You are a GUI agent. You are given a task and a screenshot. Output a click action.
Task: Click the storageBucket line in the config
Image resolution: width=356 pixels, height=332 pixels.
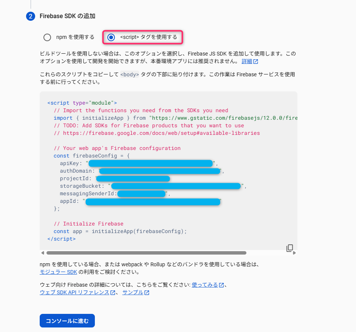(153, 186)
